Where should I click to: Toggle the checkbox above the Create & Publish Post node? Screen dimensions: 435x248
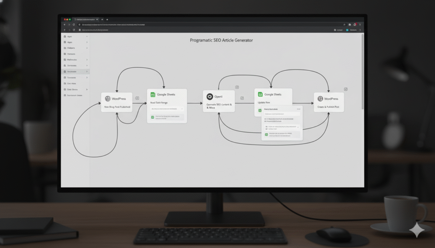[x=346, y=89]
